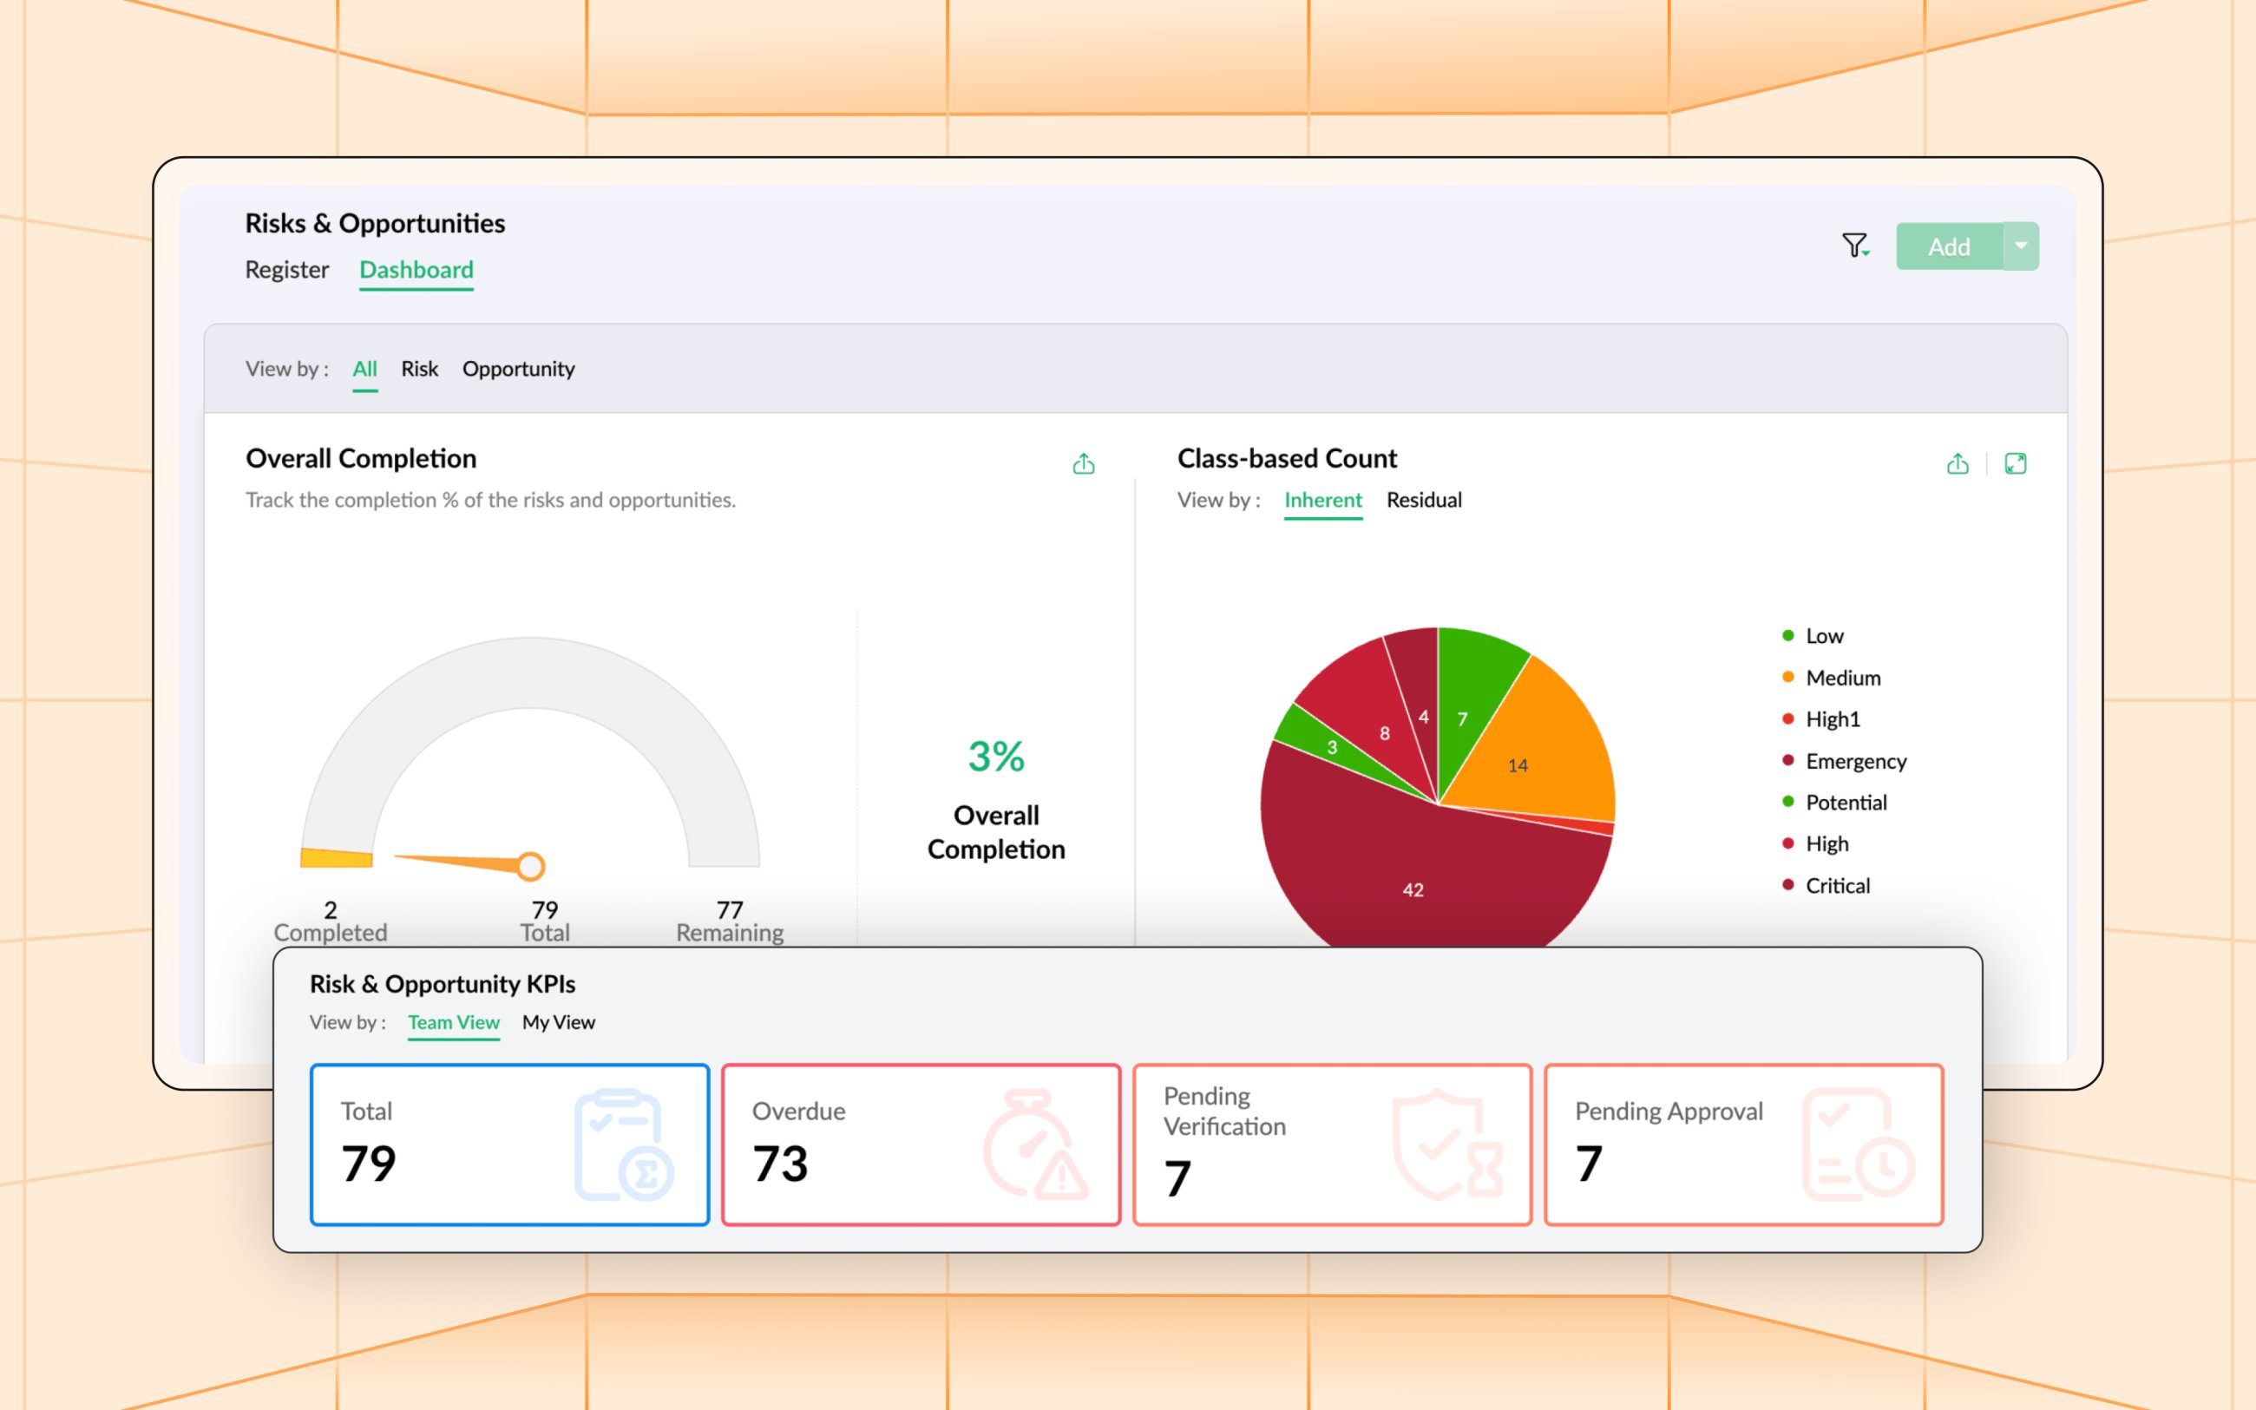Image resolution: width=2256 pixels, height=1410 pixels.
Task: Open the filter icon near the Add button
Action: (1856, 245)
